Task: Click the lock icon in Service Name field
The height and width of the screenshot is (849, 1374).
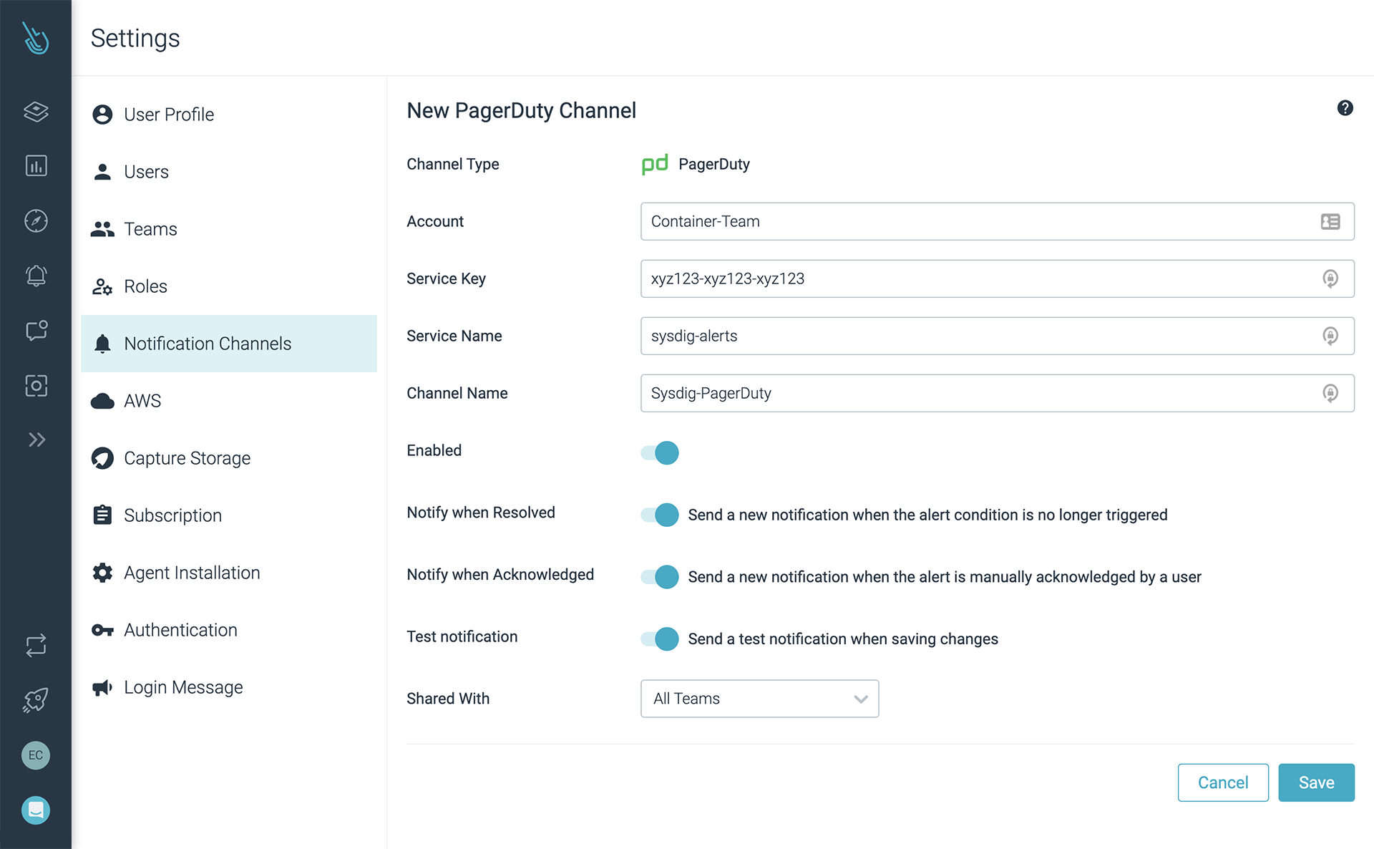Action: coord(1330,336)
